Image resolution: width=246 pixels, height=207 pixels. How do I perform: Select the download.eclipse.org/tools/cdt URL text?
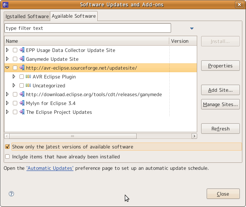click(94, 94)
